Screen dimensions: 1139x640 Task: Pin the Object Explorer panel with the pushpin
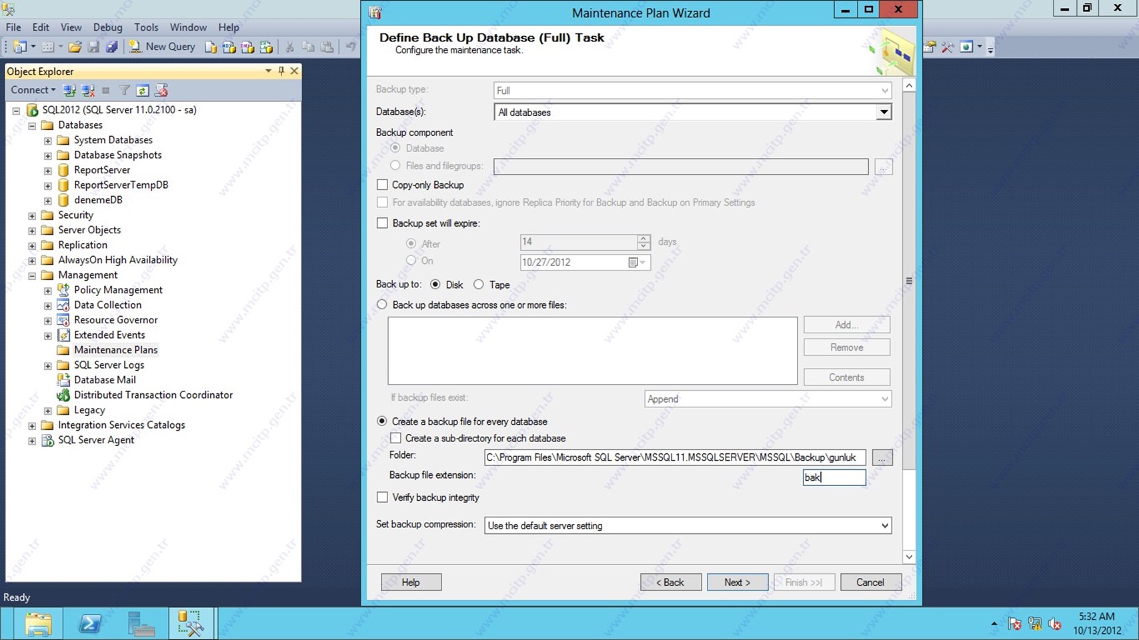(281, 71)
